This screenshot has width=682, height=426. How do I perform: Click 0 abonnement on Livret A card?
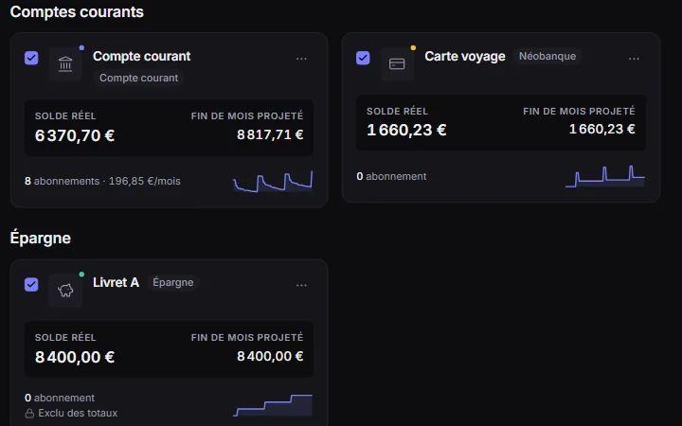point(60,398)
